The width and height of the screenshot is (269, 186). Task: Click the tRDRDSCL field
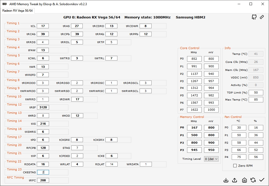point(146,83)
